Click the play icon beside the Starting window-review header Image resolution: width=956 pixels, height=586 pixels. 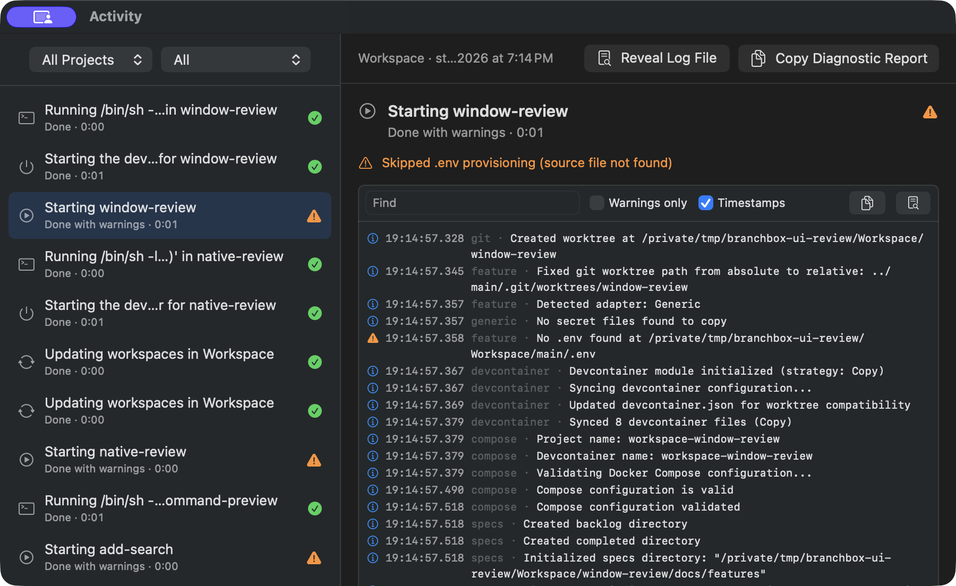tap(368, 111)
